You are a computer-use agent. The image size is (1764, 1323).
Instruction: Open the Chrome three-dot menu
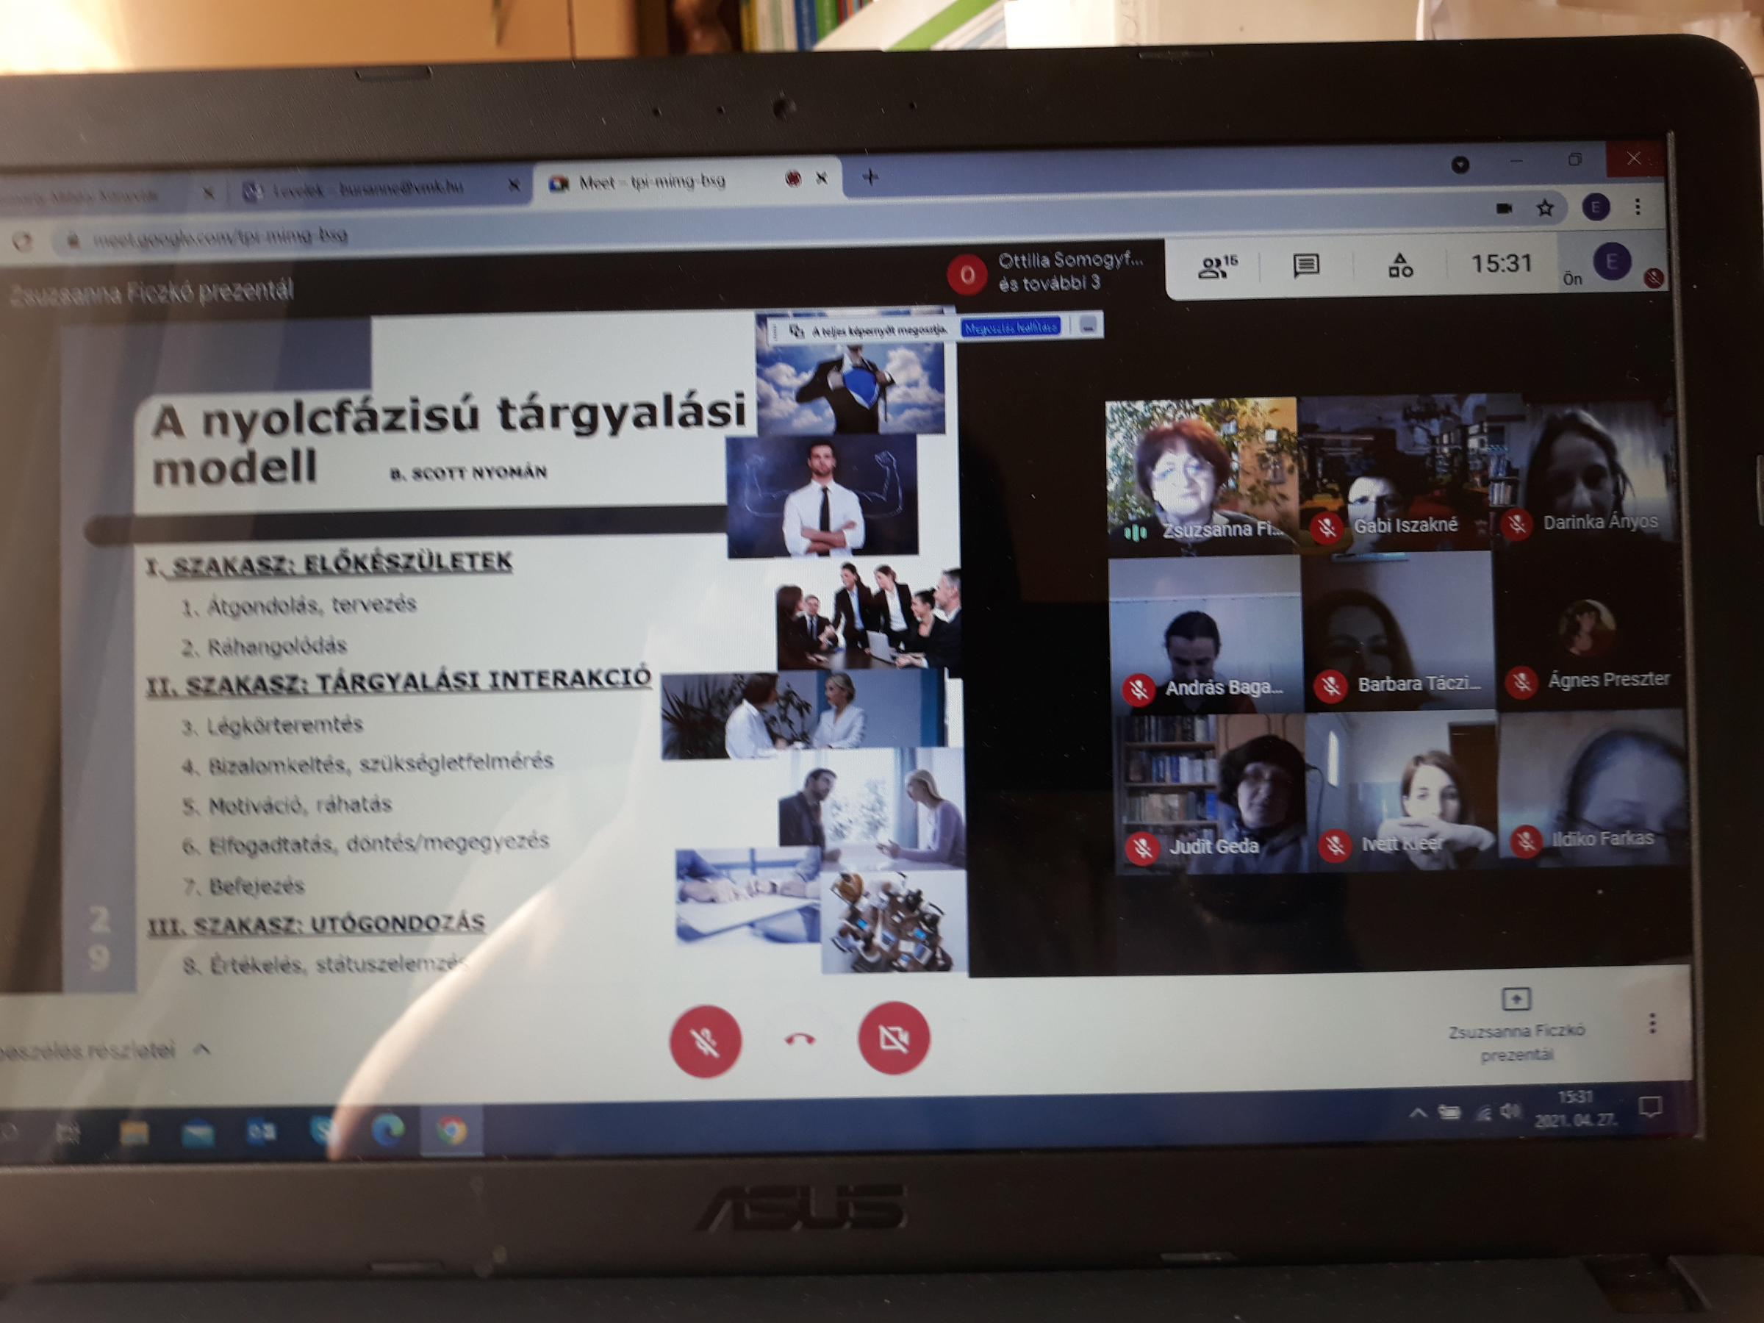pyautogui.click(x=1637, y=207)
